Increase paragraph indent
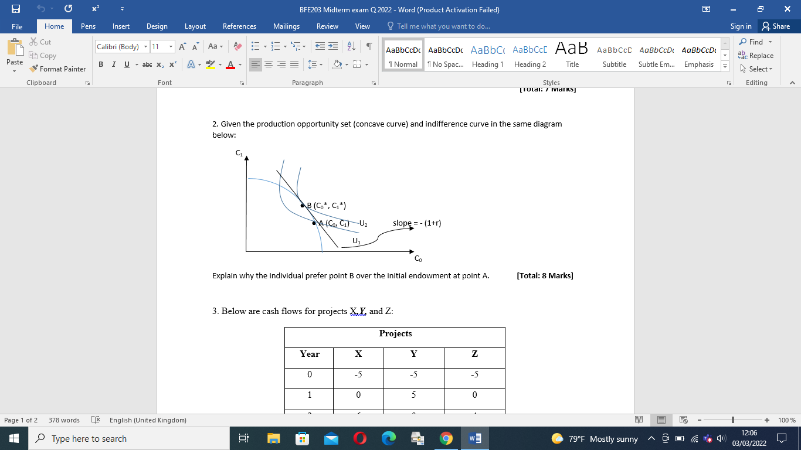 332,46
